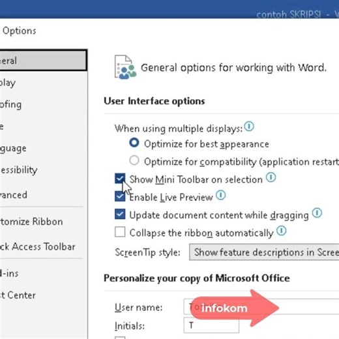Screen dimensions: 339x339
Task: Open the Proofing options category
Action: click(x=43, y=104)
